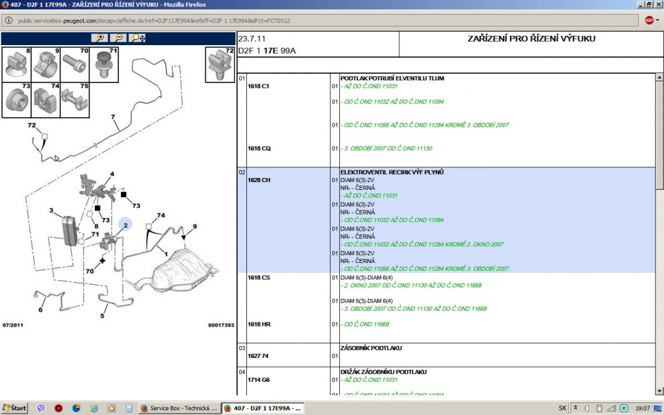Expand hidden system tray icons
The image size is (664, 415).
pyautogui.click(x=576, y=408)
